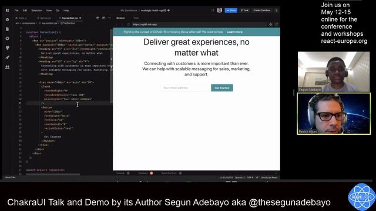The width and height of the screenshot is (376, 211).
Task: Close the top-section.js tab
Action: coord(80,18)
